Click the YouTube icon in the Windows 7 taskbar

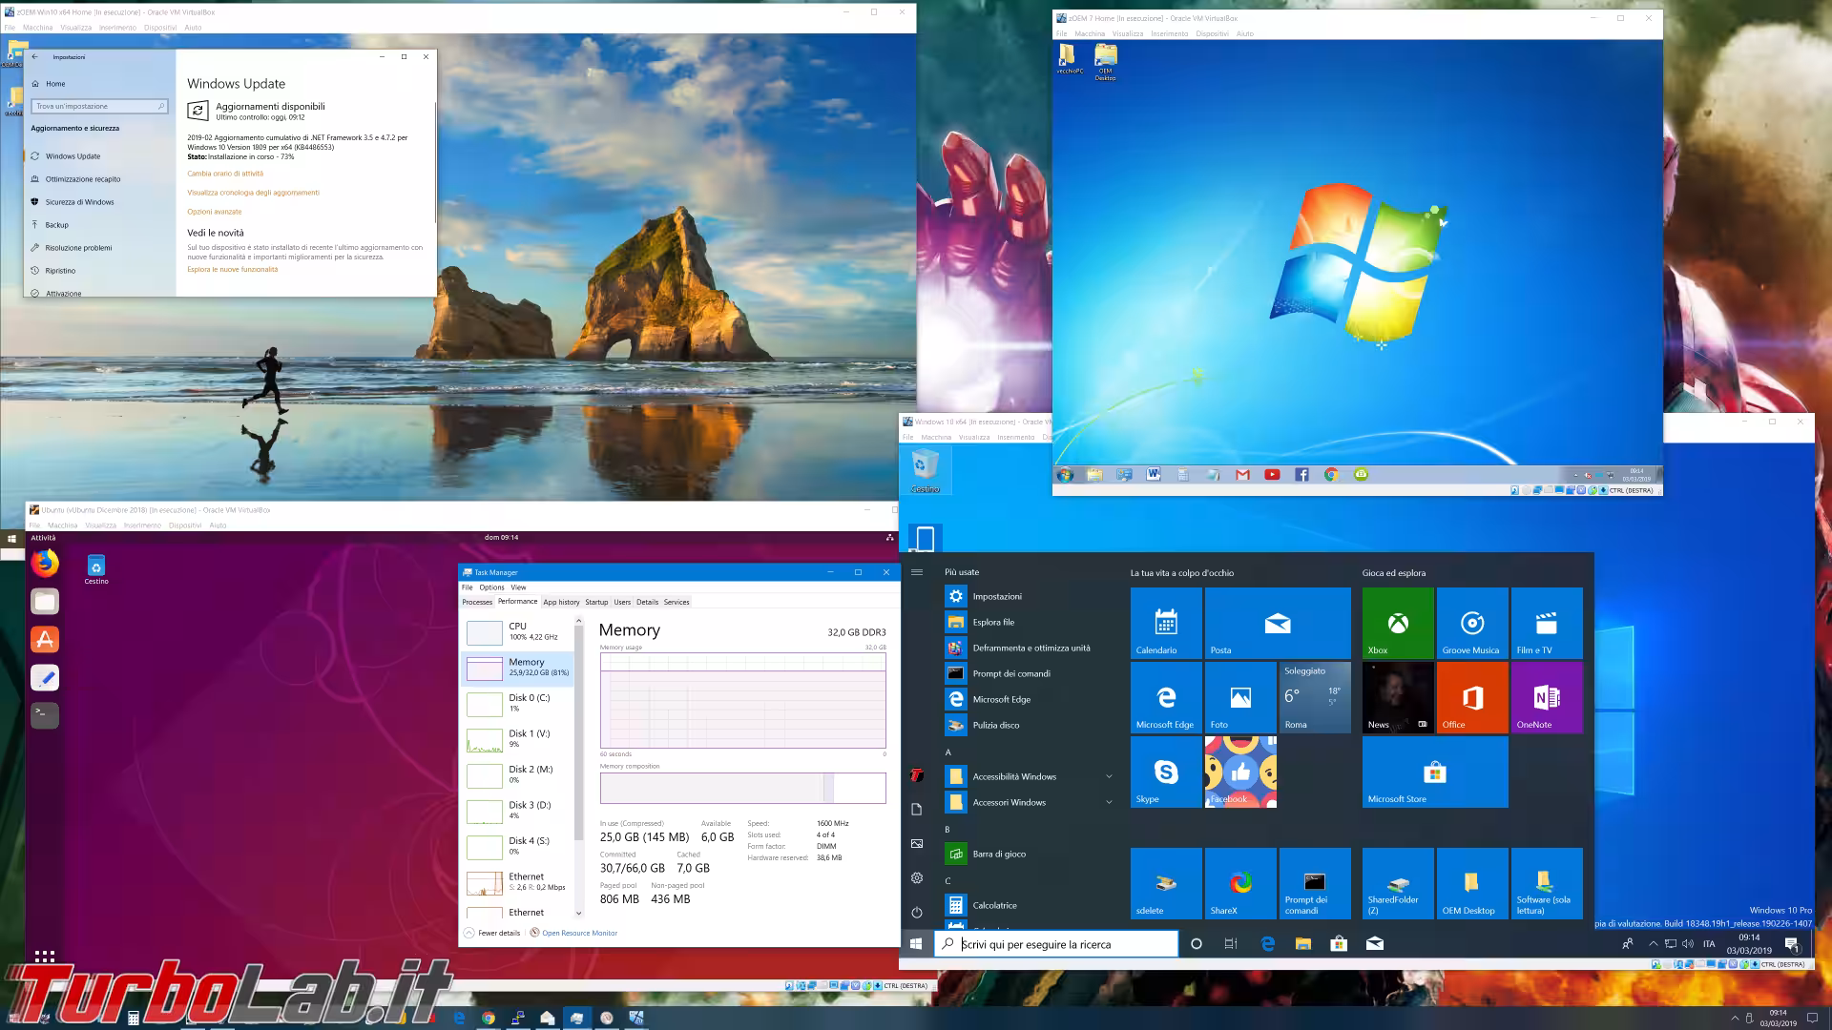1272,474
